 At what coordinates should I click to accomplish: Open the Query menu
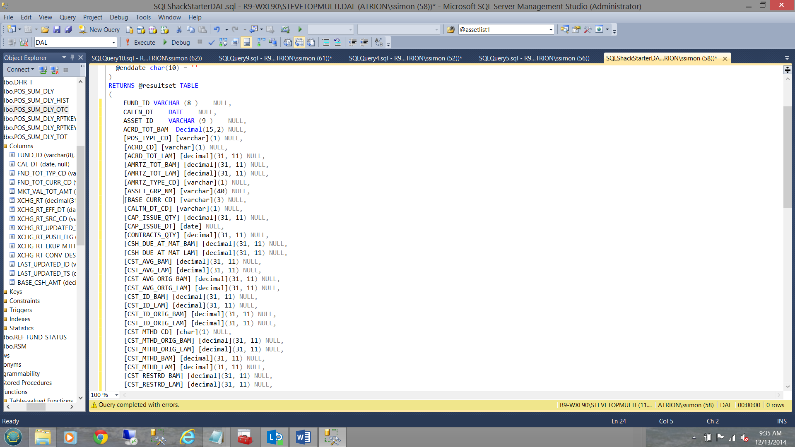[x=67, y=17]
